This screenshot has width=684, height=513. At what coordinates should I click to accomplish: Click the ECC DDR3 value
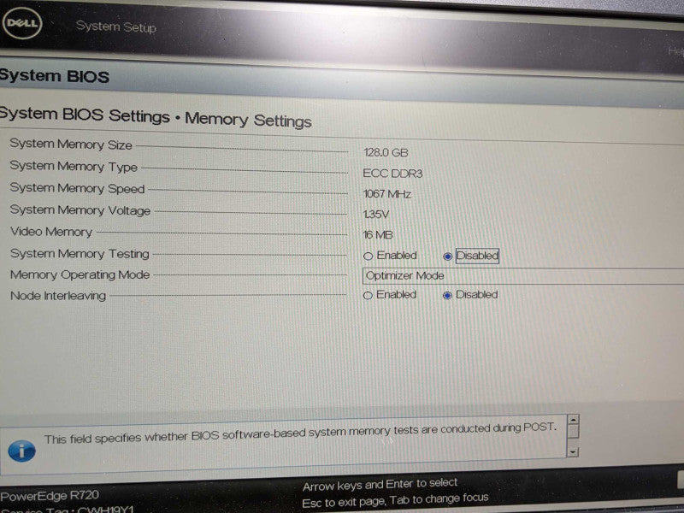pos(392,174)
